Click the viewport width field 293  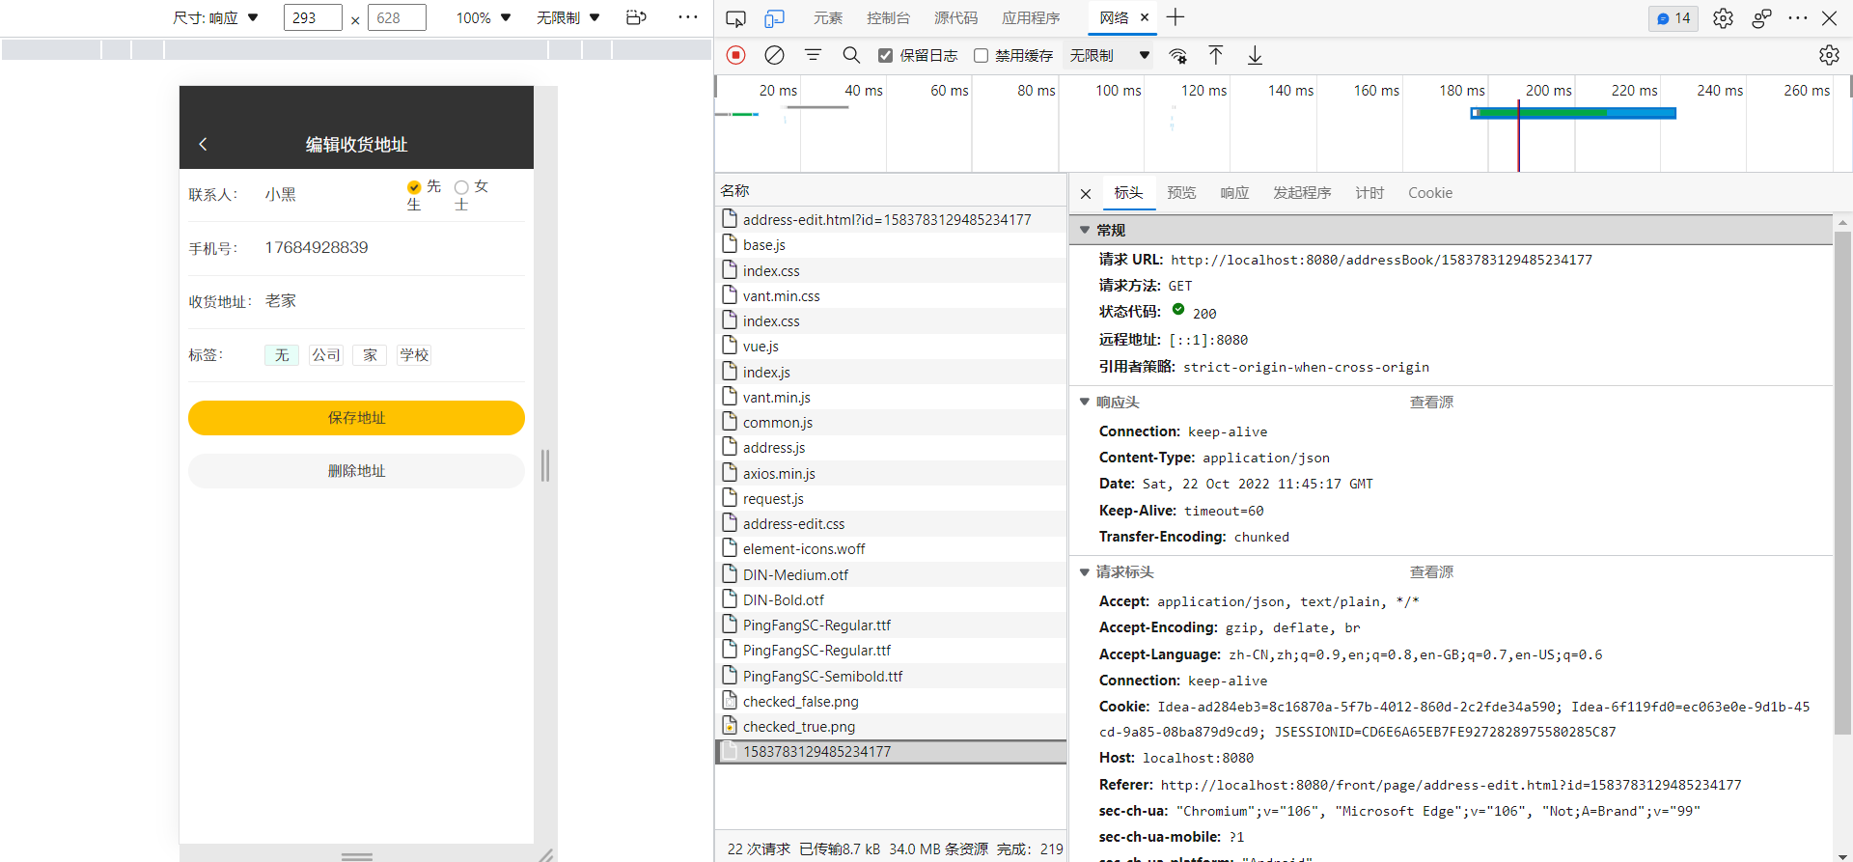point(313,17)
